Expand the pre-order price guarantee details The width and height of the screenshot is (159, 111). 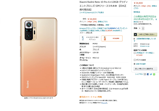(108, 25)
